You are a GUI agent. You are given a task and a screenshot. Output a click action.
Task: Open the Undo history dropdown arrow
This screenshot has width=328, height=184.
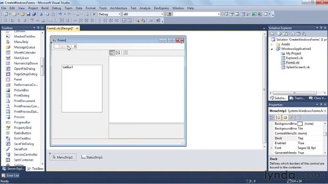(65, 14)
